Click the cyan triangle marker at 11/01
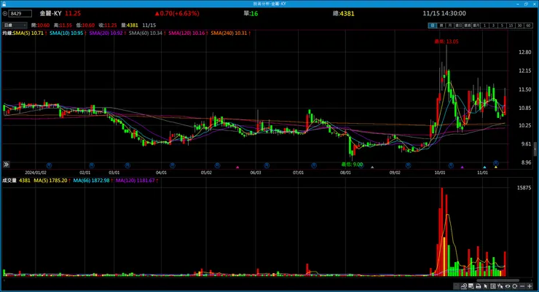This screenshot has height=292, width=539. click(x=484, y=167)
